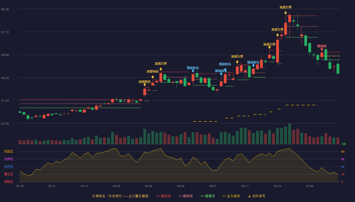
Task: Select the 龙登仙位 signal label
Action: tap(153, 71)
